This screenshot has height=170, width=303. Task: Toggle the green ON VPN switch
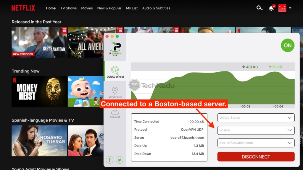(288, 45)
